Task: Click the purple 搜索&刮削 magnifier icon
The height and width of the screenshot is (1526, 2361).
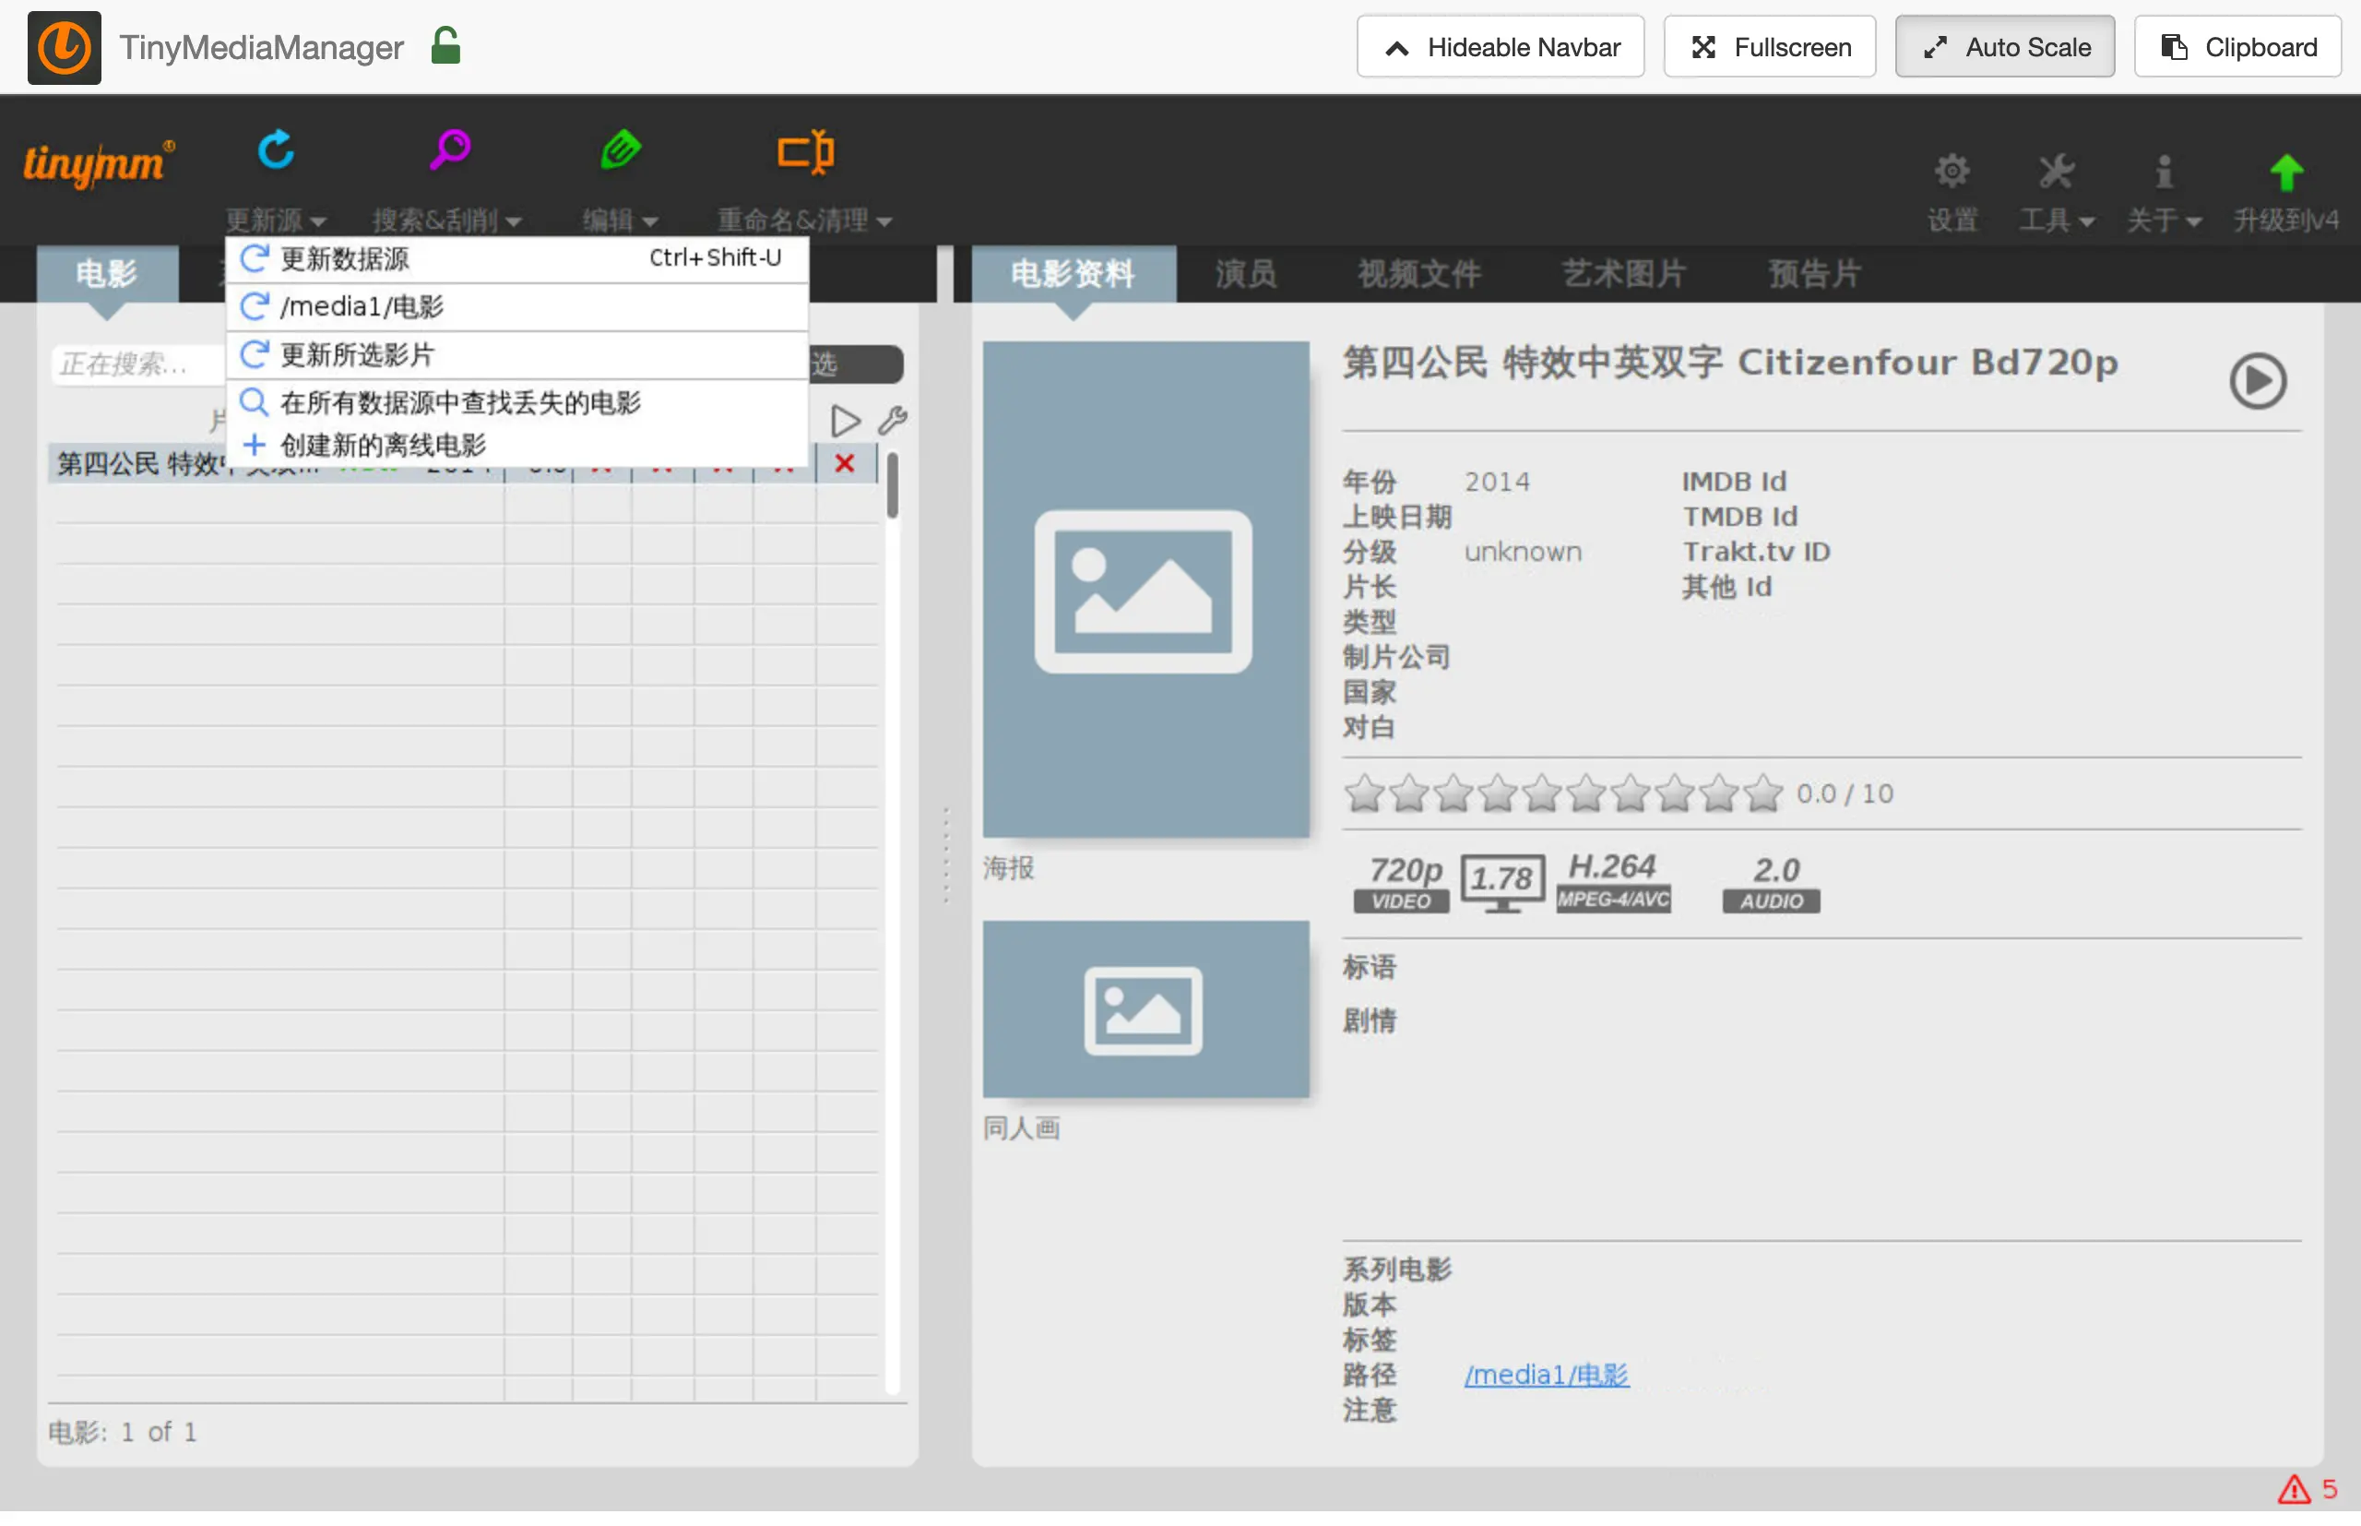Action: coord(450,150)
